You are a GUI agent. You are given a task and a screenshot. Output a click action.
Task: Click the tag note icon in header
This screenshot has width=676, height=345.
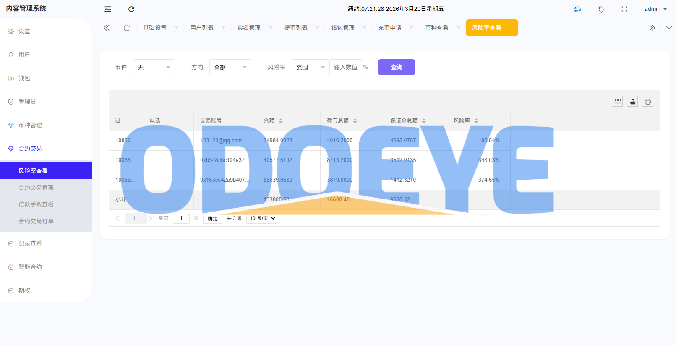tap(601, 9)
